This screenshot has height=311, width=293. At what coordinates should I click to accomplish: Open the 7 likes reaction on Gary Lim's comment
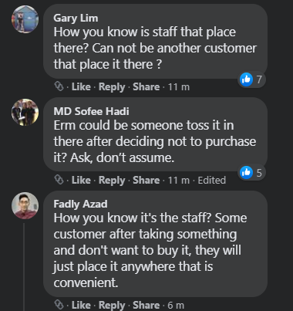[x=251, y=79]
